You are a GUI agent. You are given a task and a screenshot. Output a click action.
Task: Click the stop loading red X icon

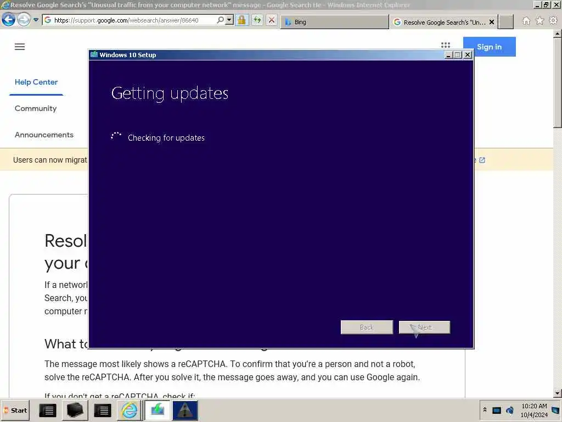(x=272, y=20)
